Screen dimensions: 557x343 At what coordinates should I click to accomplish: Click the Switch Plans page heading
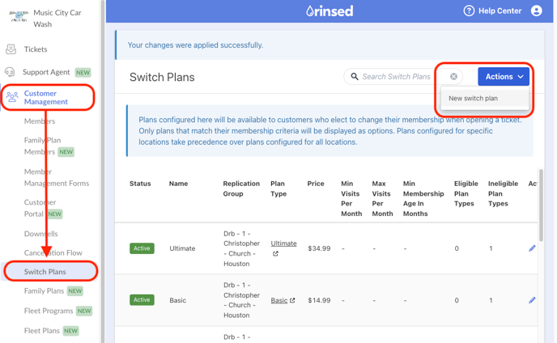point(162,77)
